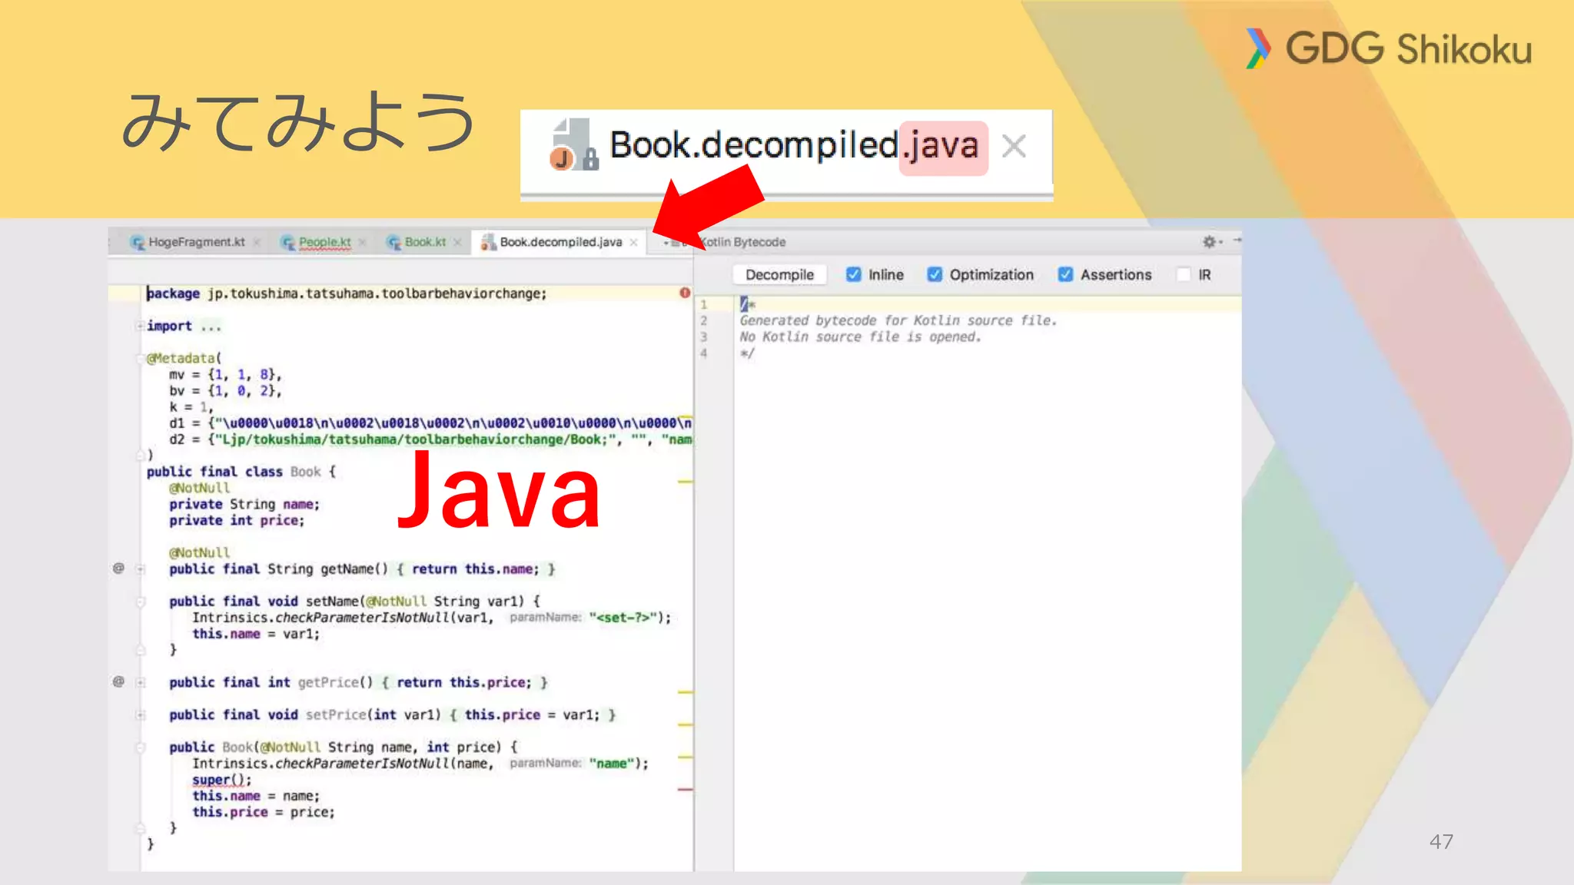Click the large Book.decompiled.java close X in the callout

pos(1014,146)
